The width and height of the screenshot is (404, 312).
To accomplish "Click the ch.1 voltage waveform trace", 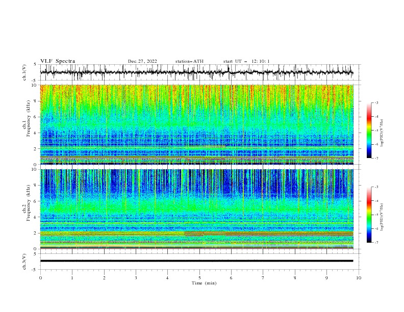I will tap(196, 72).
